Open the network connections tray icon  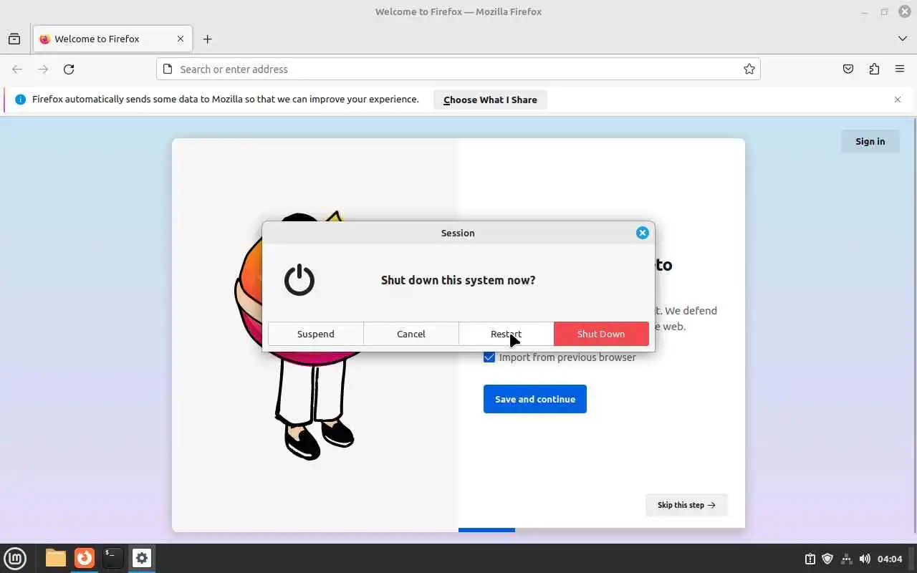tap(846, 559)
